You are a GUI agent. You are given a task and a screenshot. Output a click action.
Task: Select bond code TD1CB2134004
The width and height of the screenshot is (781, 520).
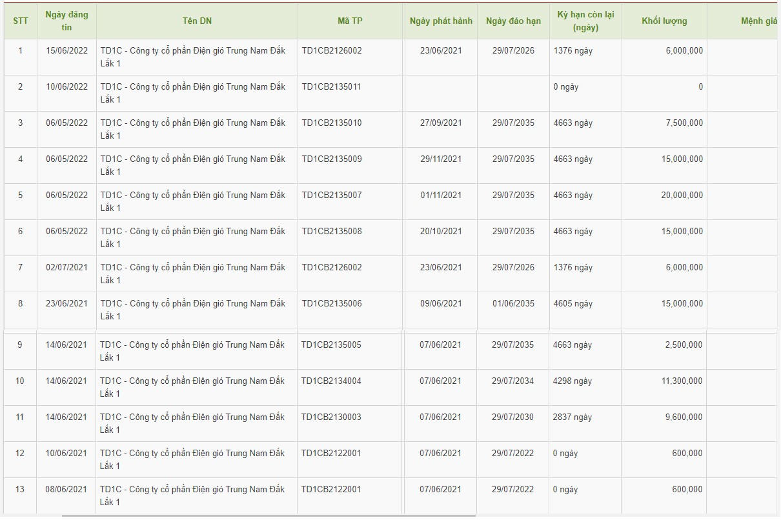pos(331,381)
